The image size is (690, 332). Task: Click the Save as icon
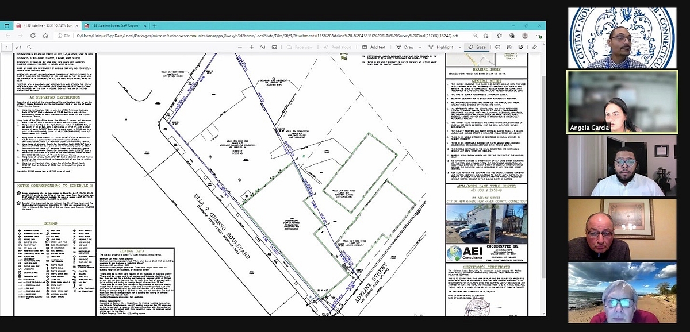521,47
